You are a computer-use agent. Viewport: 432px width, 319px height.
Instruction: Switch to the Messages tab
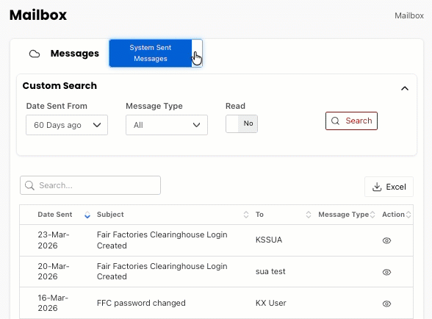75,54
